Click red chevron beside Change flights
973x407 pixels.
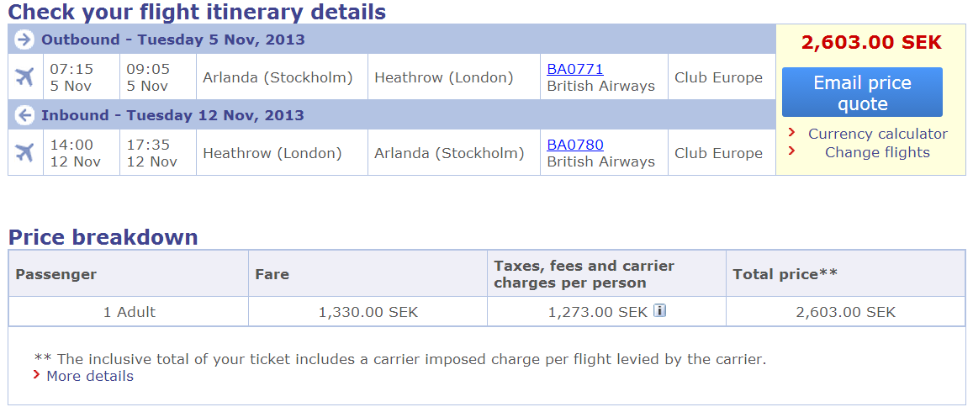click(x=791, y=151)
